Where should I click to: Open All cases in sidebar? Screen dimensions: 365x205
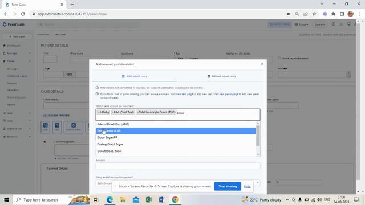click(13, 69)
